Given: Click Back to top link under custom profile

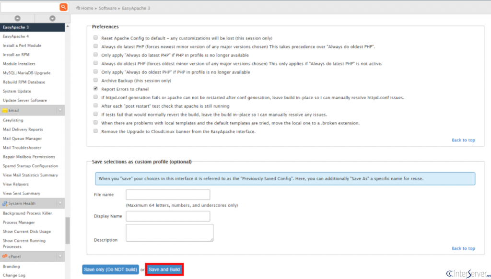Looking at the screenshot, I should (x=463, y=248).
